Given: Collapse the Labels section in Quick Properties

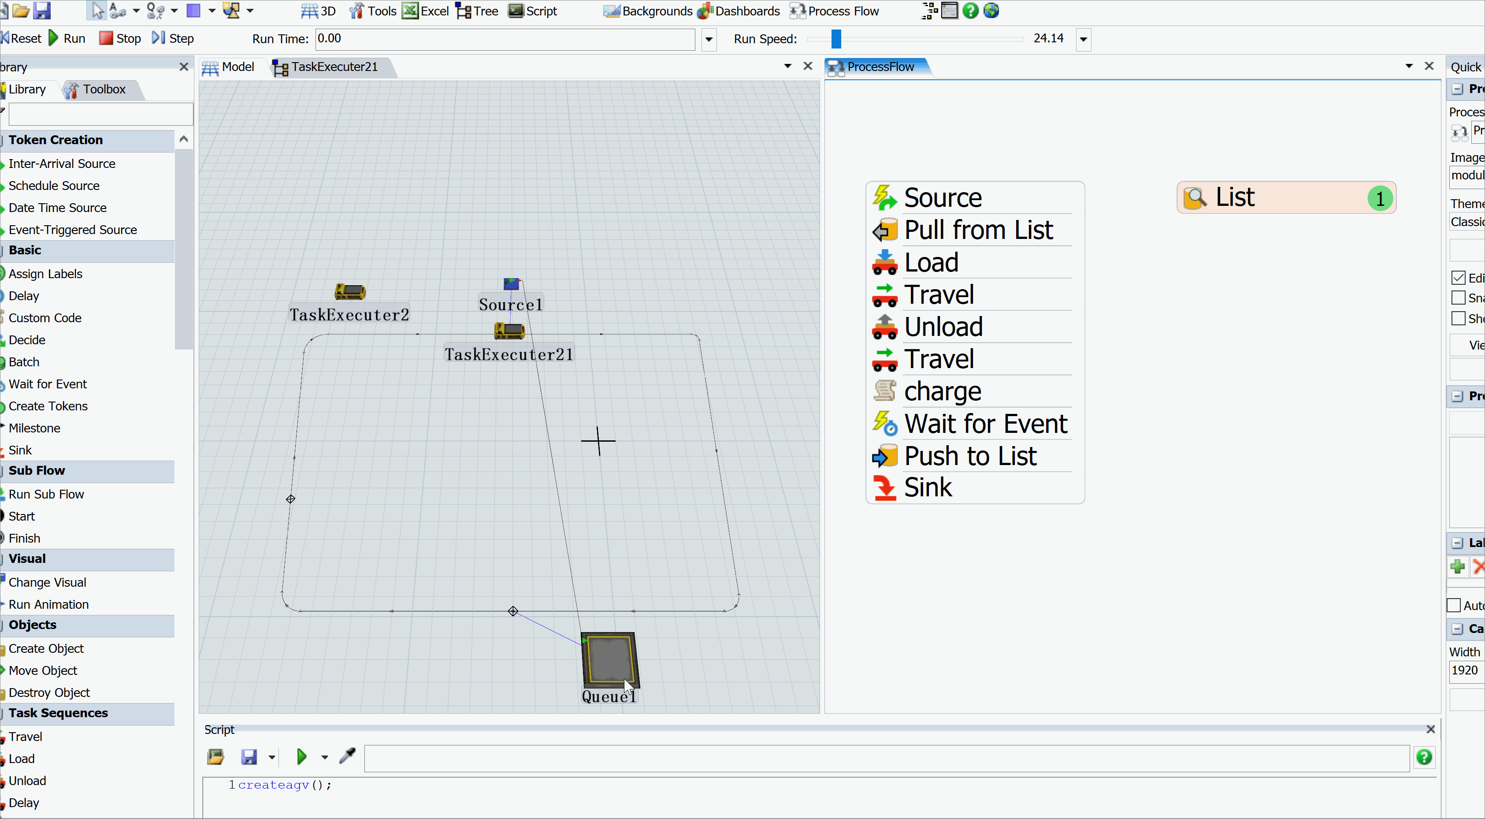Looking at the screenshot, I should pos(1457,543).
